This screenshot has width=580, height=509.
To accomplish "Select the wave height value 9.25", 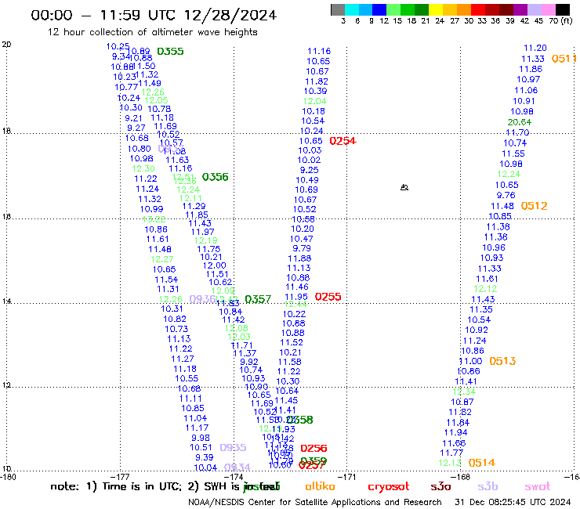I will (310, 170).
